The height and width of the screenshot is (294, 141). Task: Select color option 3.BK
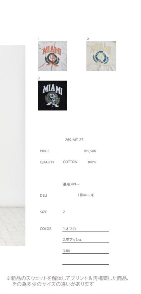coord(86,251)
